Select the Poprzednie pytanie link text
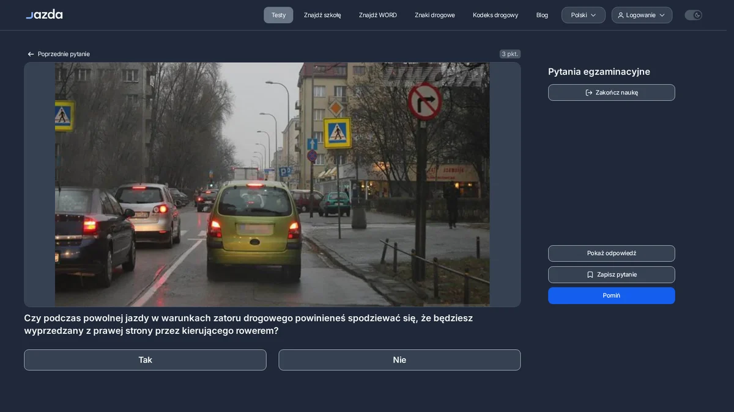This screenshot has width=734, height=412. (x=64, y=54)
